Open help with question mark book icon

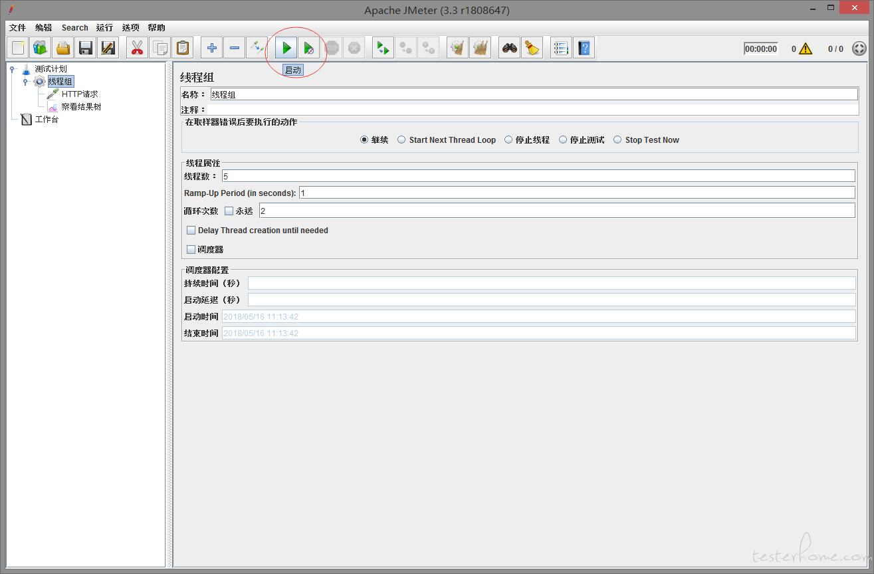[x=584, y=48]
